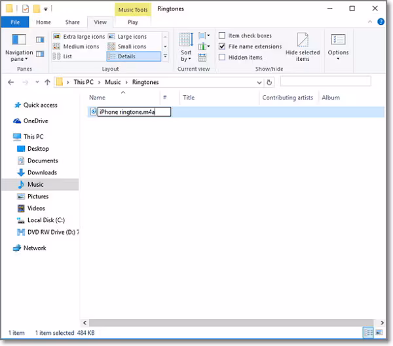The width and height of the screenshot is (393, 346).
Task: Collapse the ribbon with the chevron
Action: pyautogui.click(x=369, y=22)
